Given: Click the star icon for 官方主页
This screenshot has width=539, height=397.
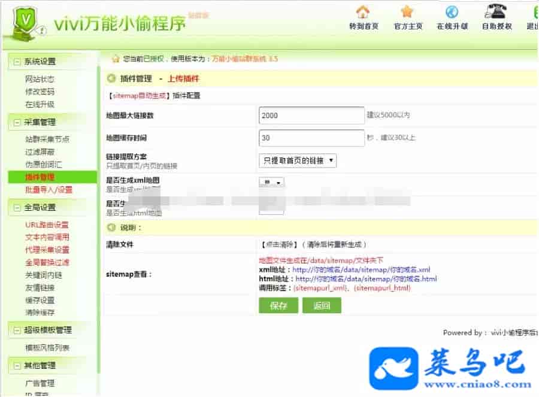Looking at the screenshot, I should coord(407,12).
